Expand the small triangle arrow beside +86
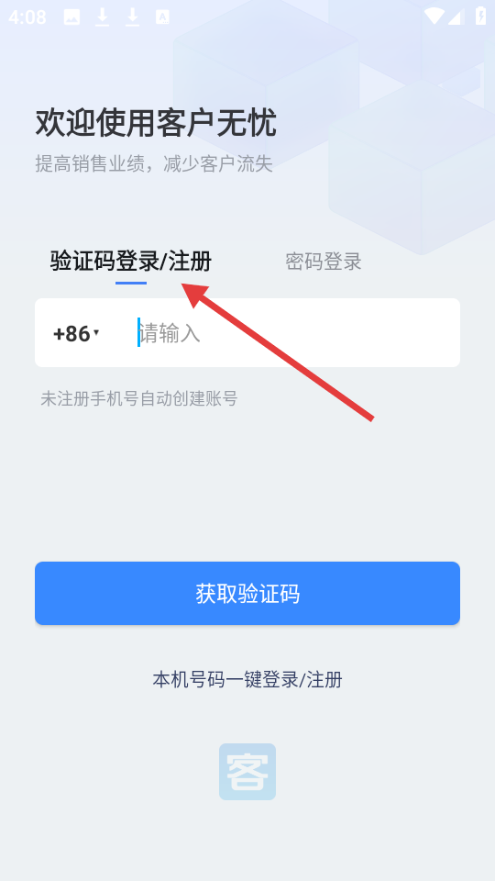This screenshot has width=495, height=881. 96,332
